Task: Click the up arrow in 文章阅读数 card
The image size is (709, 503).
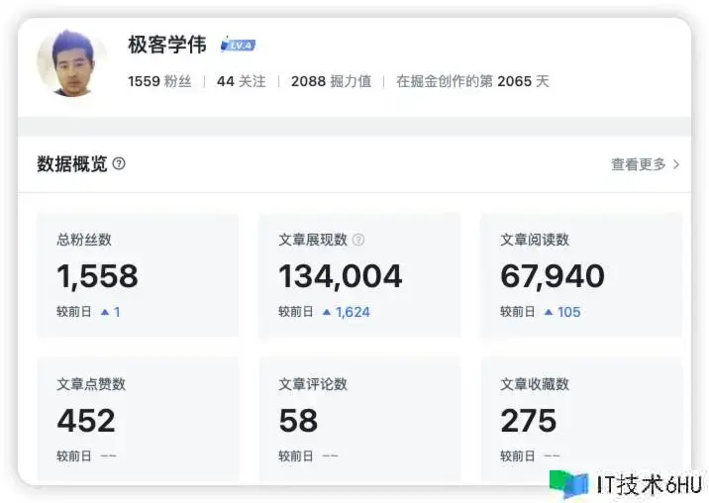Action: click(549, 312)
